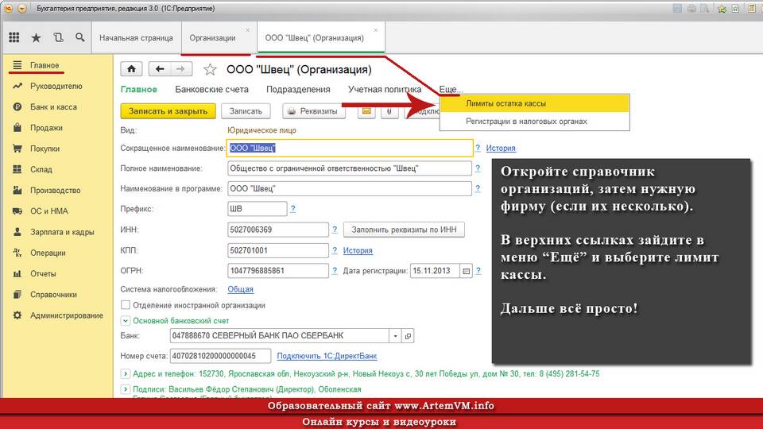Open Отчеты section in sidebar
This screenshot has height=429, width=763.
(x=43, y=274)
